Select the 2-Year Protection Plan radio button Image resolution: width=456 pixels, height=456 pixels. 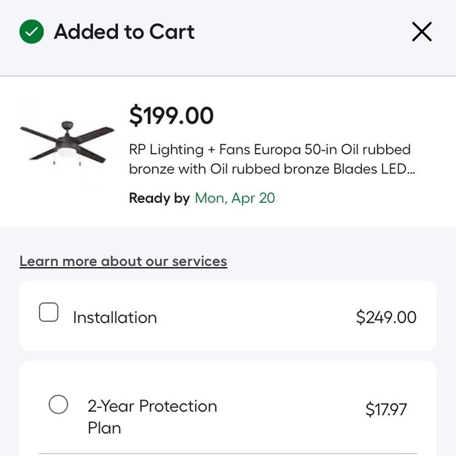coord(58,404)
